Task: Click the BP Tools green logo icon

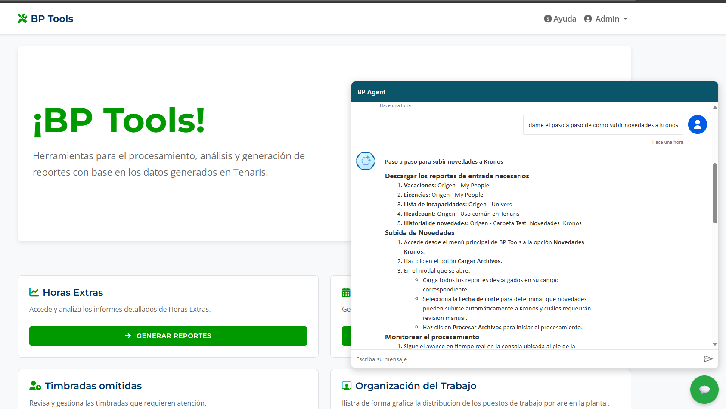Action: click(x=22, y=18)
